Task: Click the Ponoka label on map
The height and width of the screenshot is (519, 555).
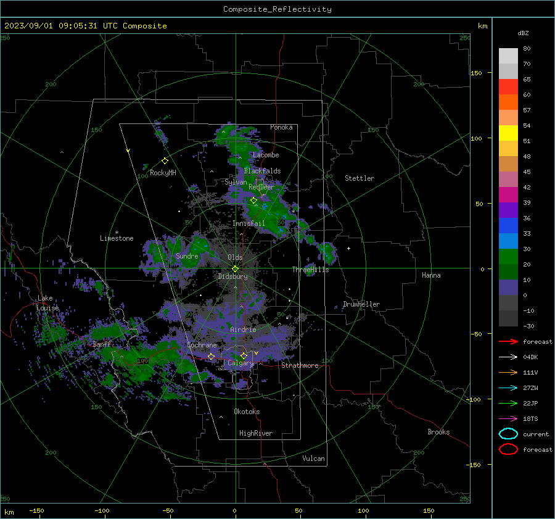Action: click(281, 127)
